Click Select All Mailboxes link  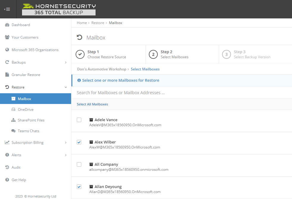(92, 104)
